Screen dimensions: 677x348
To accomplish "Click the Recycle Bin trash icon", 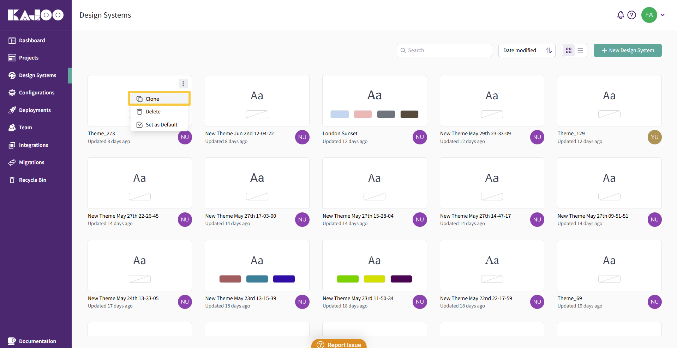I will (12, 180).
